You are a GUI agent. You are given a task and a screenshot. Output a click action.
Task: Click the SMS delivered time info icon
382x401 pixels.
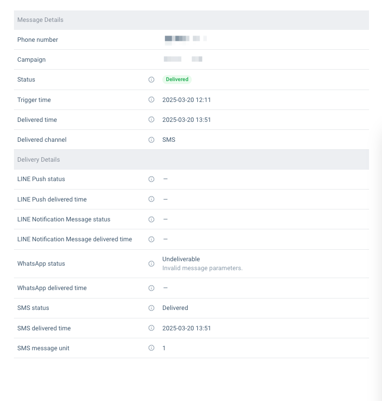click(151, 328)
